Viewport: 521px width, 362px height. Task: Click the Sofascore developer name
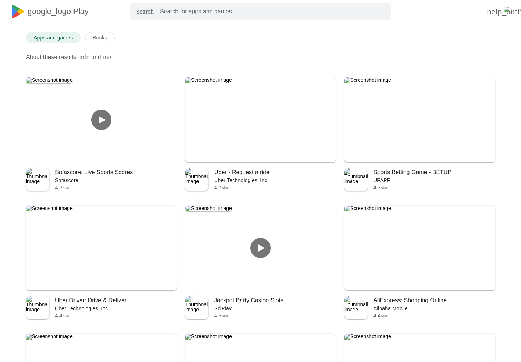click(x=67, y=180)
